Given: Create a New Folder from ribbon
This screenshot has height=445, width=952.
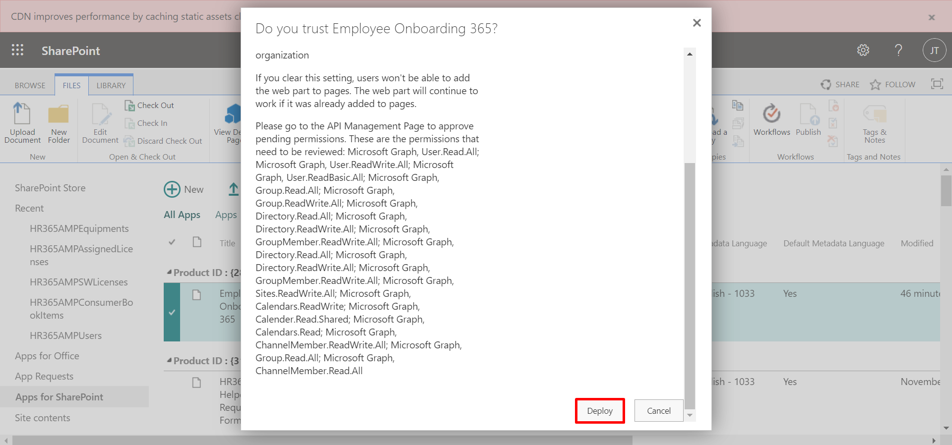Looking at the screenshot, I should [59, 123].
